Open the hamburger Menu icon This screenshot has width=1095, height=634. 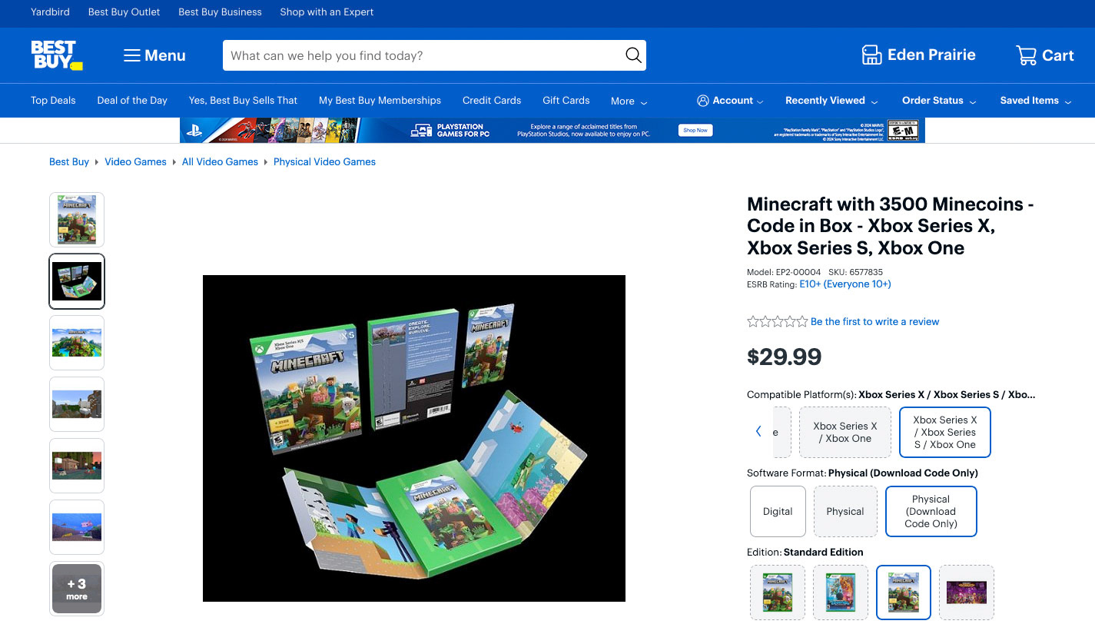pyautogui.click(x=132, y=55)
